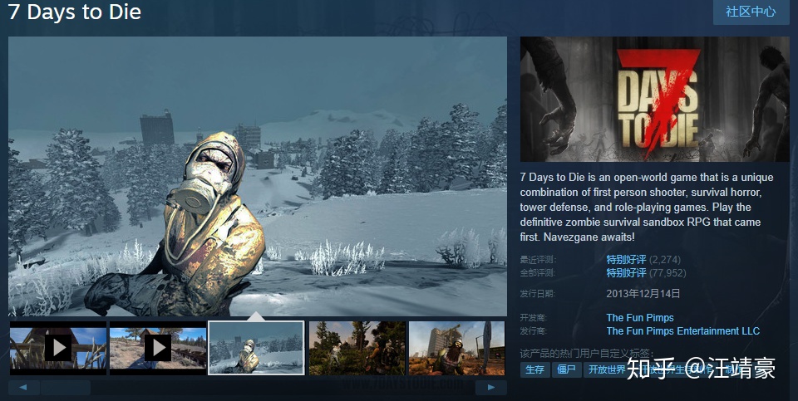Select the snowy hazmat zombie thumbnail

pyautogui.click(x=257, y=348)
